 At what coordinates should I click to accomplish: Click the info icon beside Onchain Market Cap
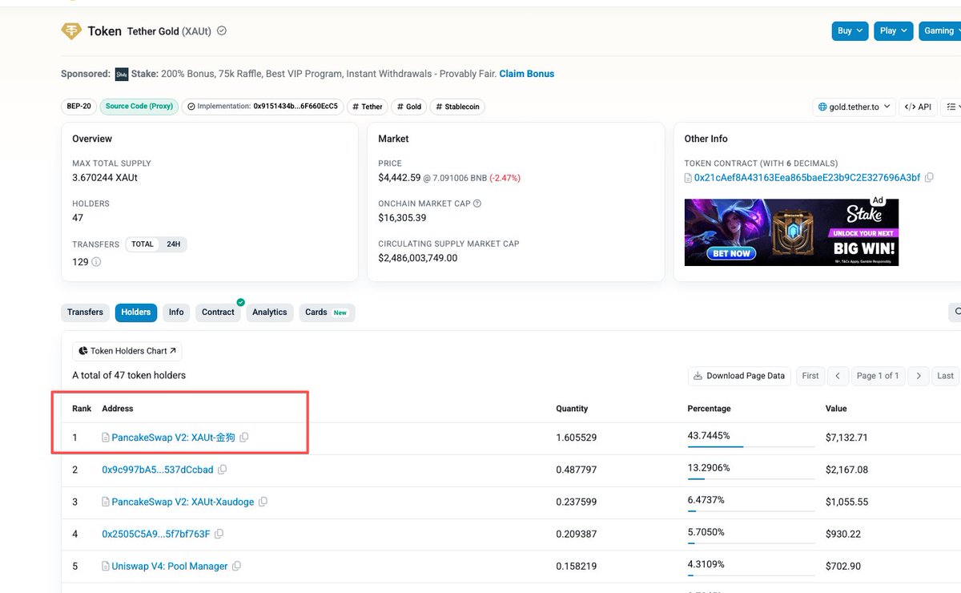[x=477, y=204]
